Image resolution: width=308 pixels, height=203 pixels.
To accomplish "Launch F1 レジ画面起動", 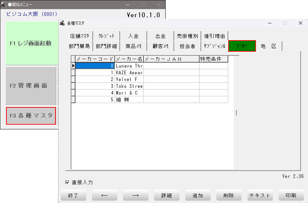I will [x=31, y=43].
